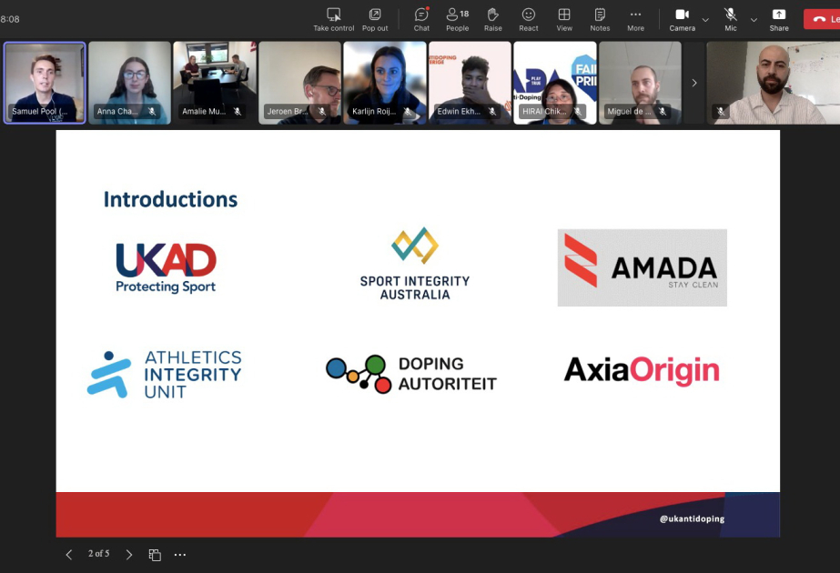Select Amalie Mu... meeting room tile
The width and height of the screenshot is (840, 573).
pos(215,83)
